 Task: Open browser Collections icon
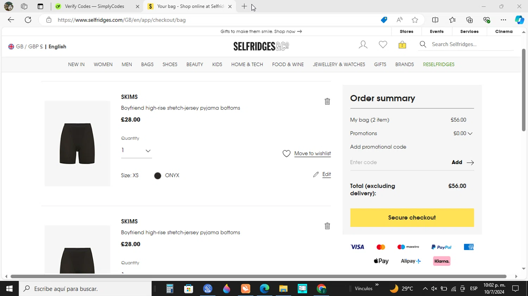click(x=470, y=20)
